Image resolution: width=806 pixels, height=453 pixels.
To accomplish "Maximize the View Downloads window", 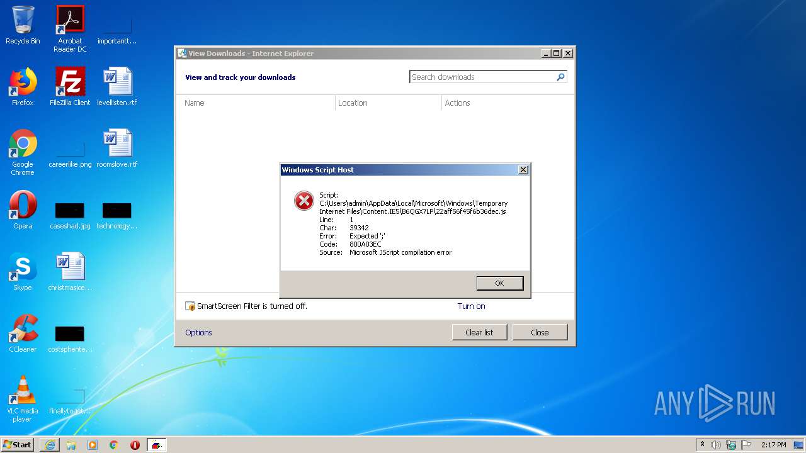I will point(556,53).
